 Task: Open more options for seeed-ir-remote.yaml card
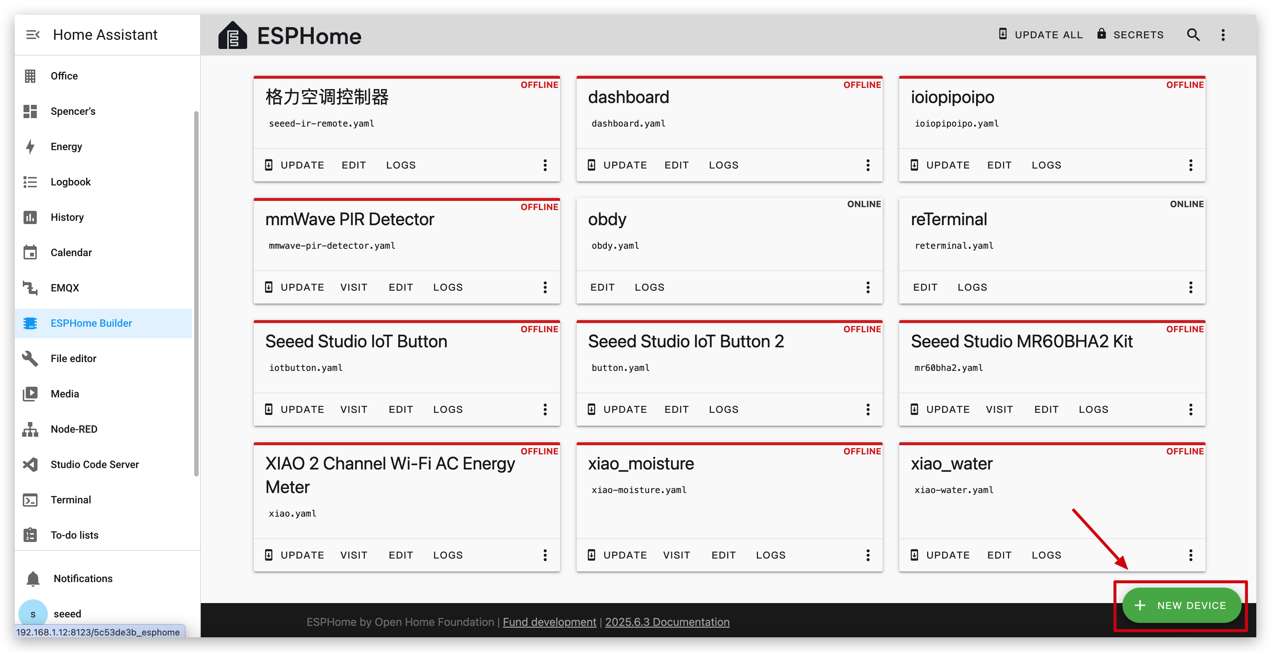(545, 165)
